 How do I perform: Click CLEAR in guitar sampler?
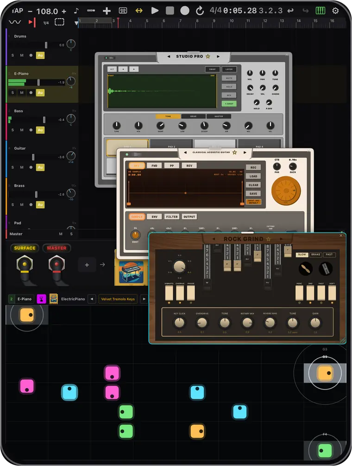[x=253, y=185]
